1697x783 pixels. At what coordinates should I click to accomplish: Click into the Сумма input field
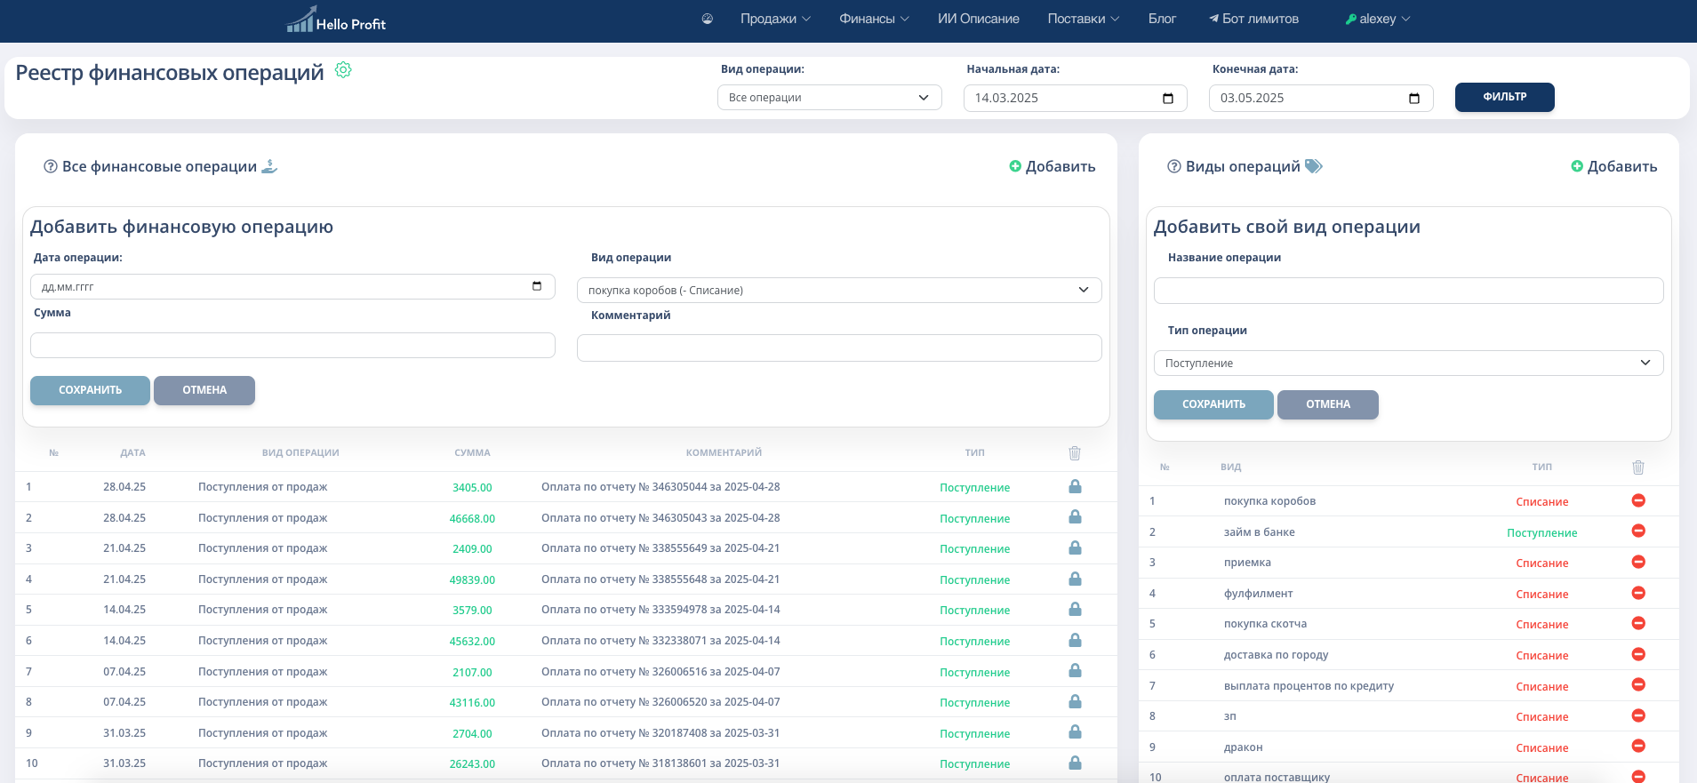[292, 345]
